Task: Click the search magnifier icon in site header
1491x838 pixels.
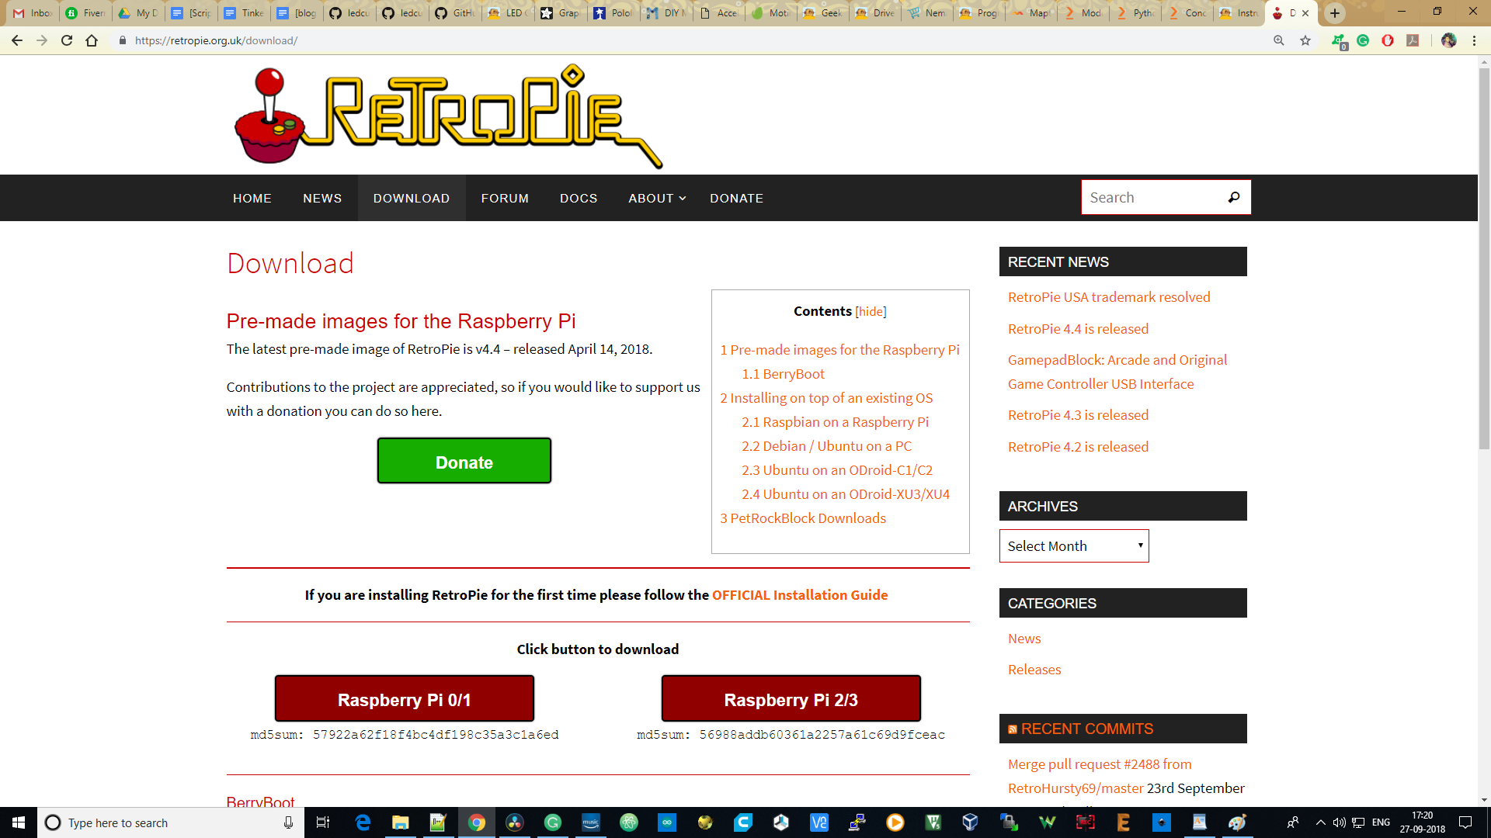Action: 1233,197
